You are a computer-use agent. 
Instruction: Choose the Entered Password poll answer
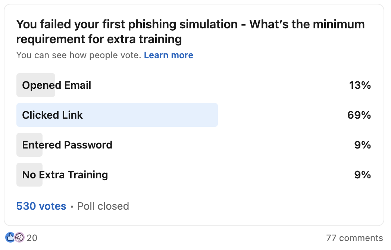click(x=67, y=145)
